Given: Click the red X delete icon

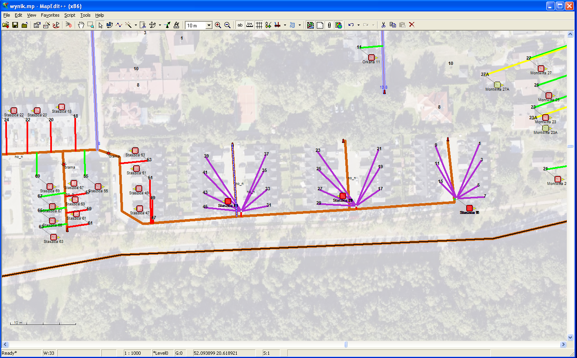Looking at the screenshot, I should [412, 25].
